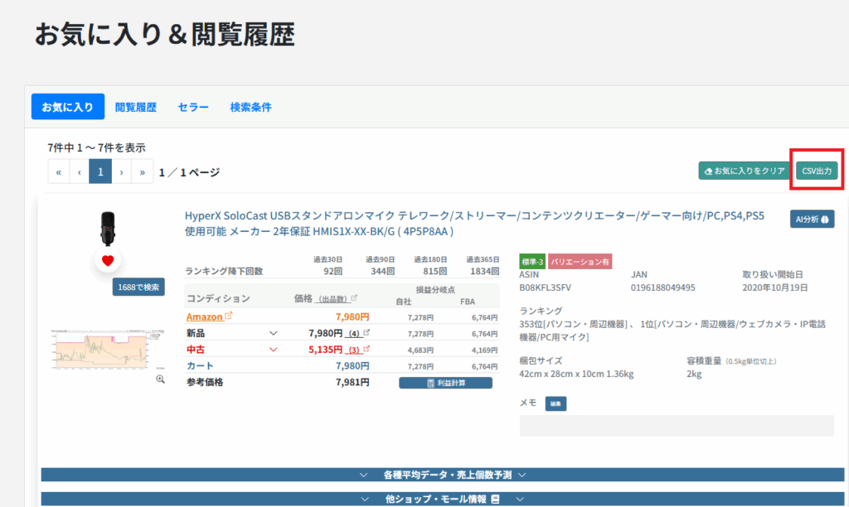Open external link icon beside 出品数 header
Image resolution: width=849 pixels, height=507 pixels.
point(354,297)
